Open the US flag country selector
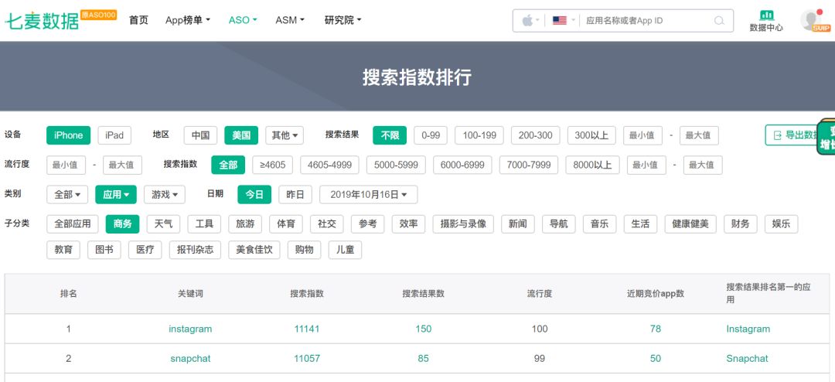 [559, 21]
